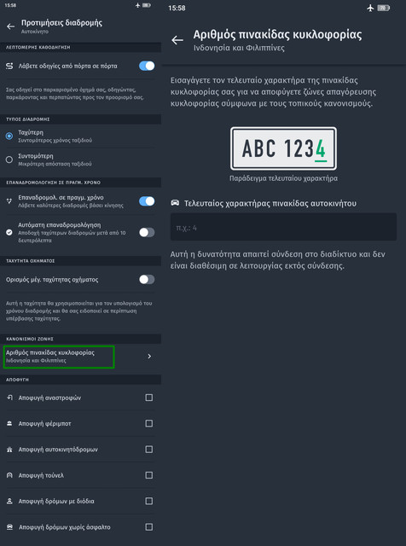
Task: Click the car icon beside Τελευταίος χαρακτήρας label
Action: (175, 203)
